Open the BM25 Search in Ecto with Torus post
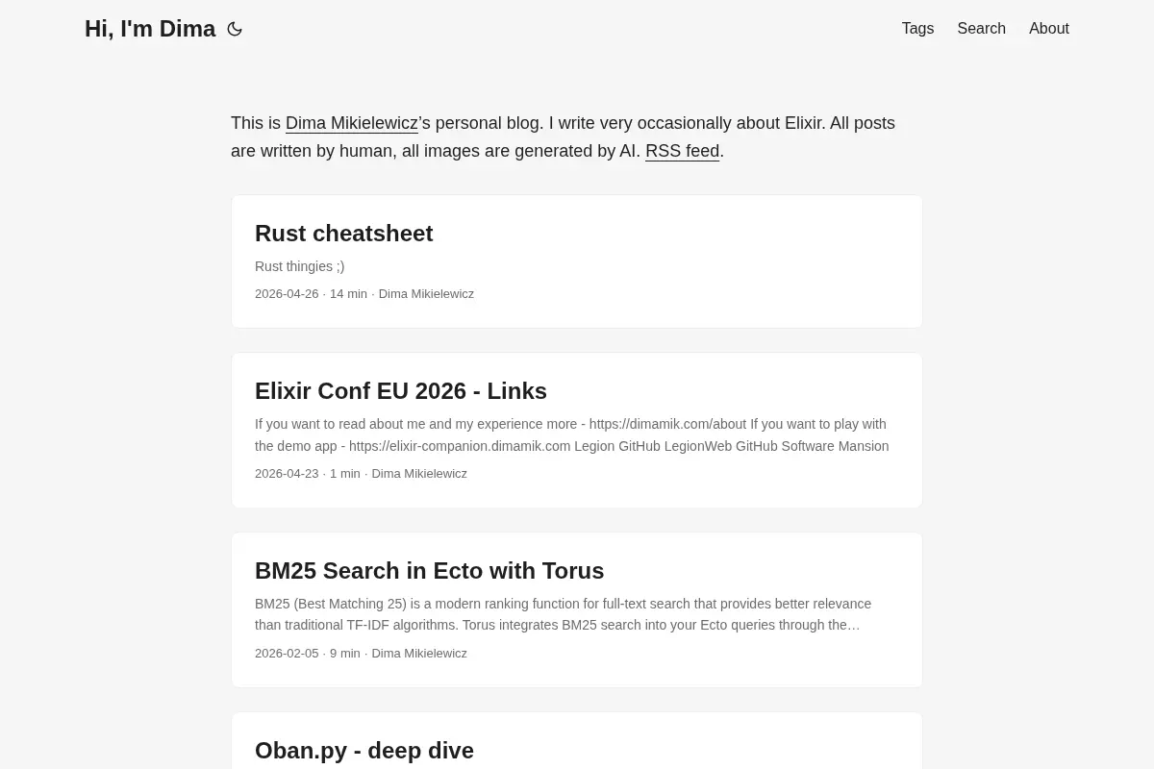1154x769 pixels. tap(429, 571)
